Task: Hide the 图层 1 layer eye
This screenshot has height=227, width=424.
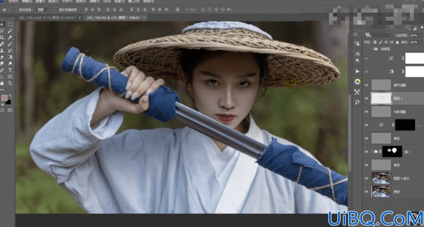Action: pos(366,98)
